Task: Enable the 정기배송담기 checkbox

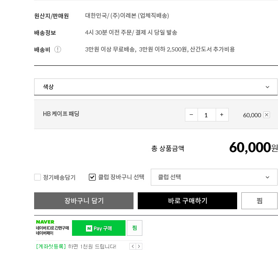Action: pyautogui.click(x=37, y=177)
